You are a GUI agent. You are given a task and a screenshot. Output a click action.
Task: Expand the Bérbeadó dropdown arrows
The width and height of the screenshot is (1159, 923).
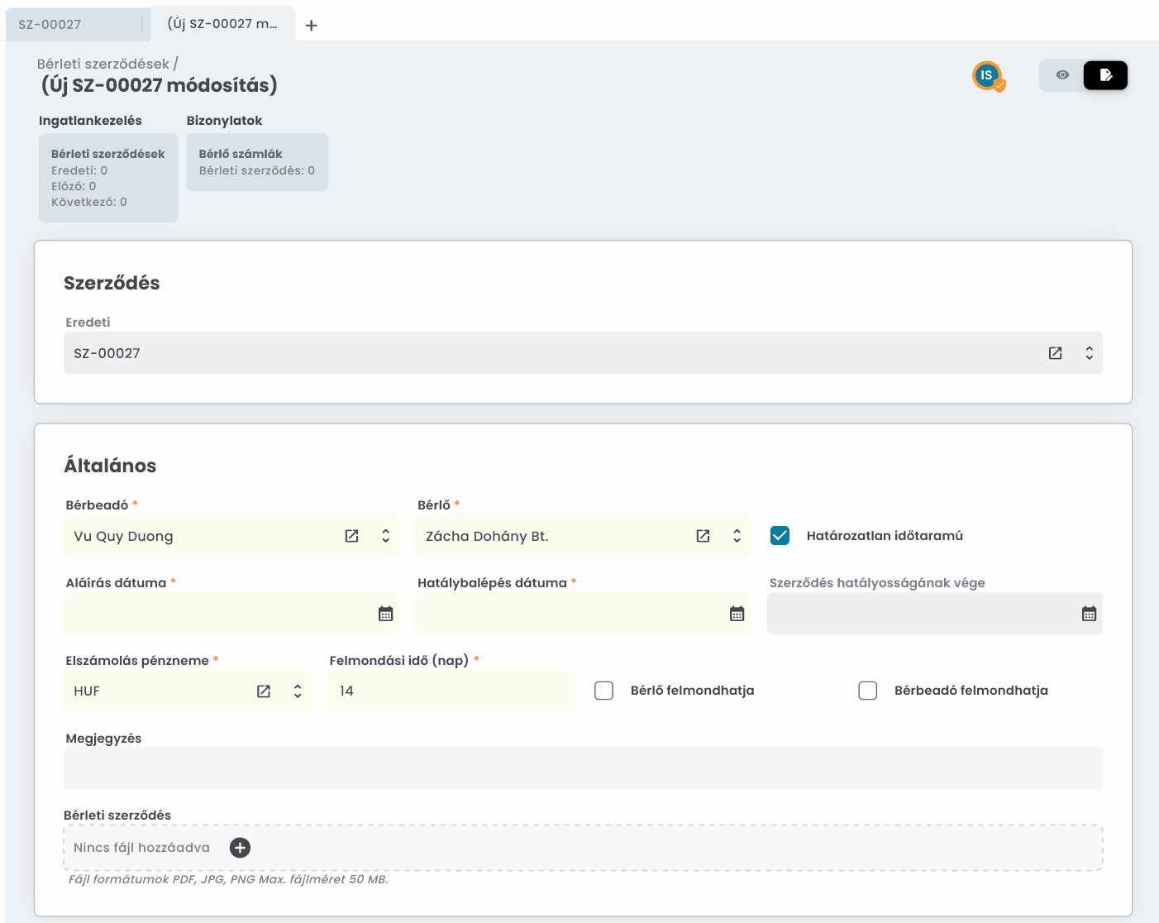click(x=385, y=536)
